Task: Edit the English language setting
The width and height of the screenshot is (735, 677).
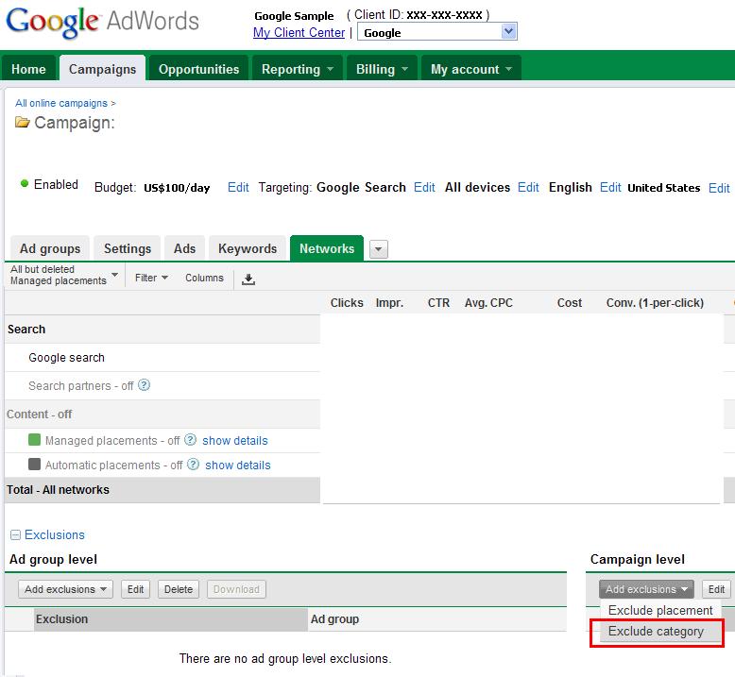Action: tap(610, 187)
